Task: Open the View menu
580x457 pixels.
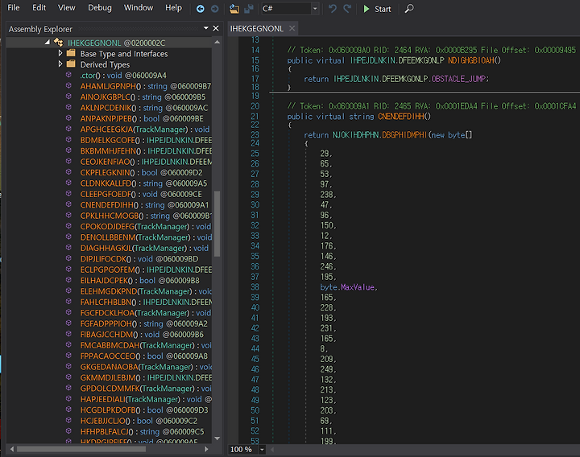Action: pyautogui.click(x=67, y=8)
